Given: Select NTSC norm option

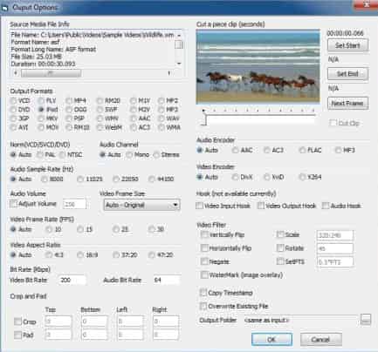Looking at the screenshot, I should [62, 155].
